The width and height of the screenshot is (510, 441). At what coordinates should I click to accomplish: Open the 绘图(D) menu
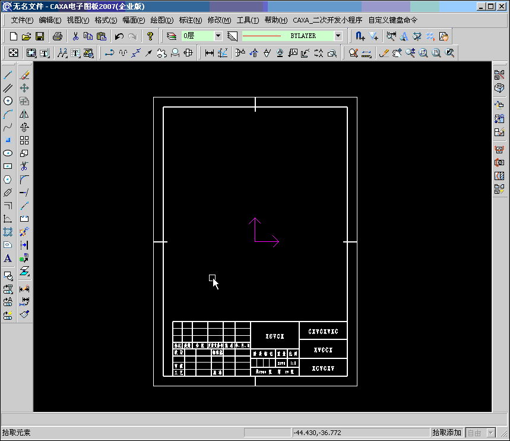tap(162, 20)
